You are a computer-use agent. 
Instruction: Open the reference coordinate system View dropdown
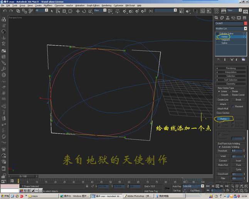click(x=105, y=10)
